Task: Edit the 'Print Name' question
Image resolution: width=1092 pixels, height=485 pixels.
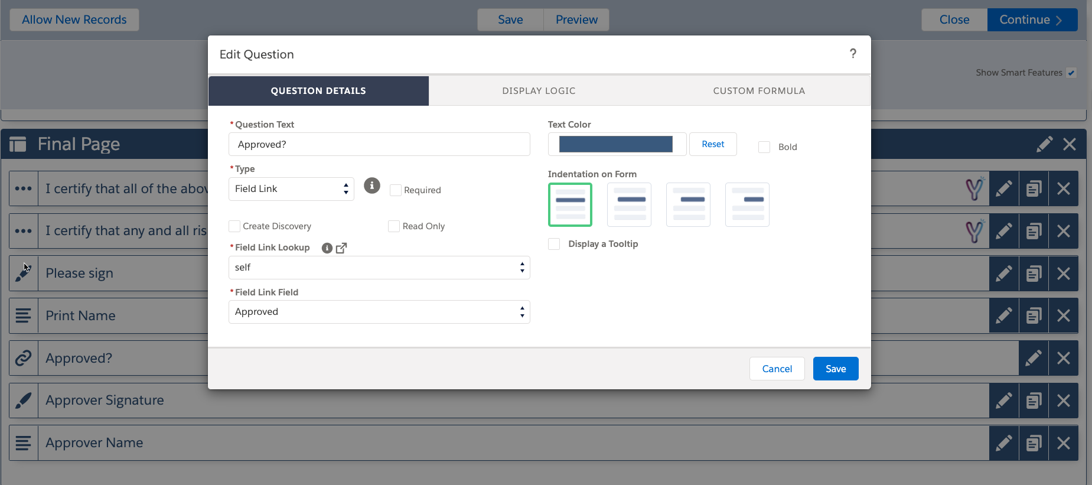Action: [x=1004, y=316]
